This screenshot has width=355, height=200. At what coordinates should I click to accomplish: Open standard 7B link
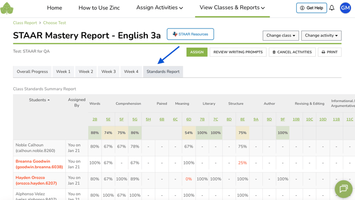point(202,120)
